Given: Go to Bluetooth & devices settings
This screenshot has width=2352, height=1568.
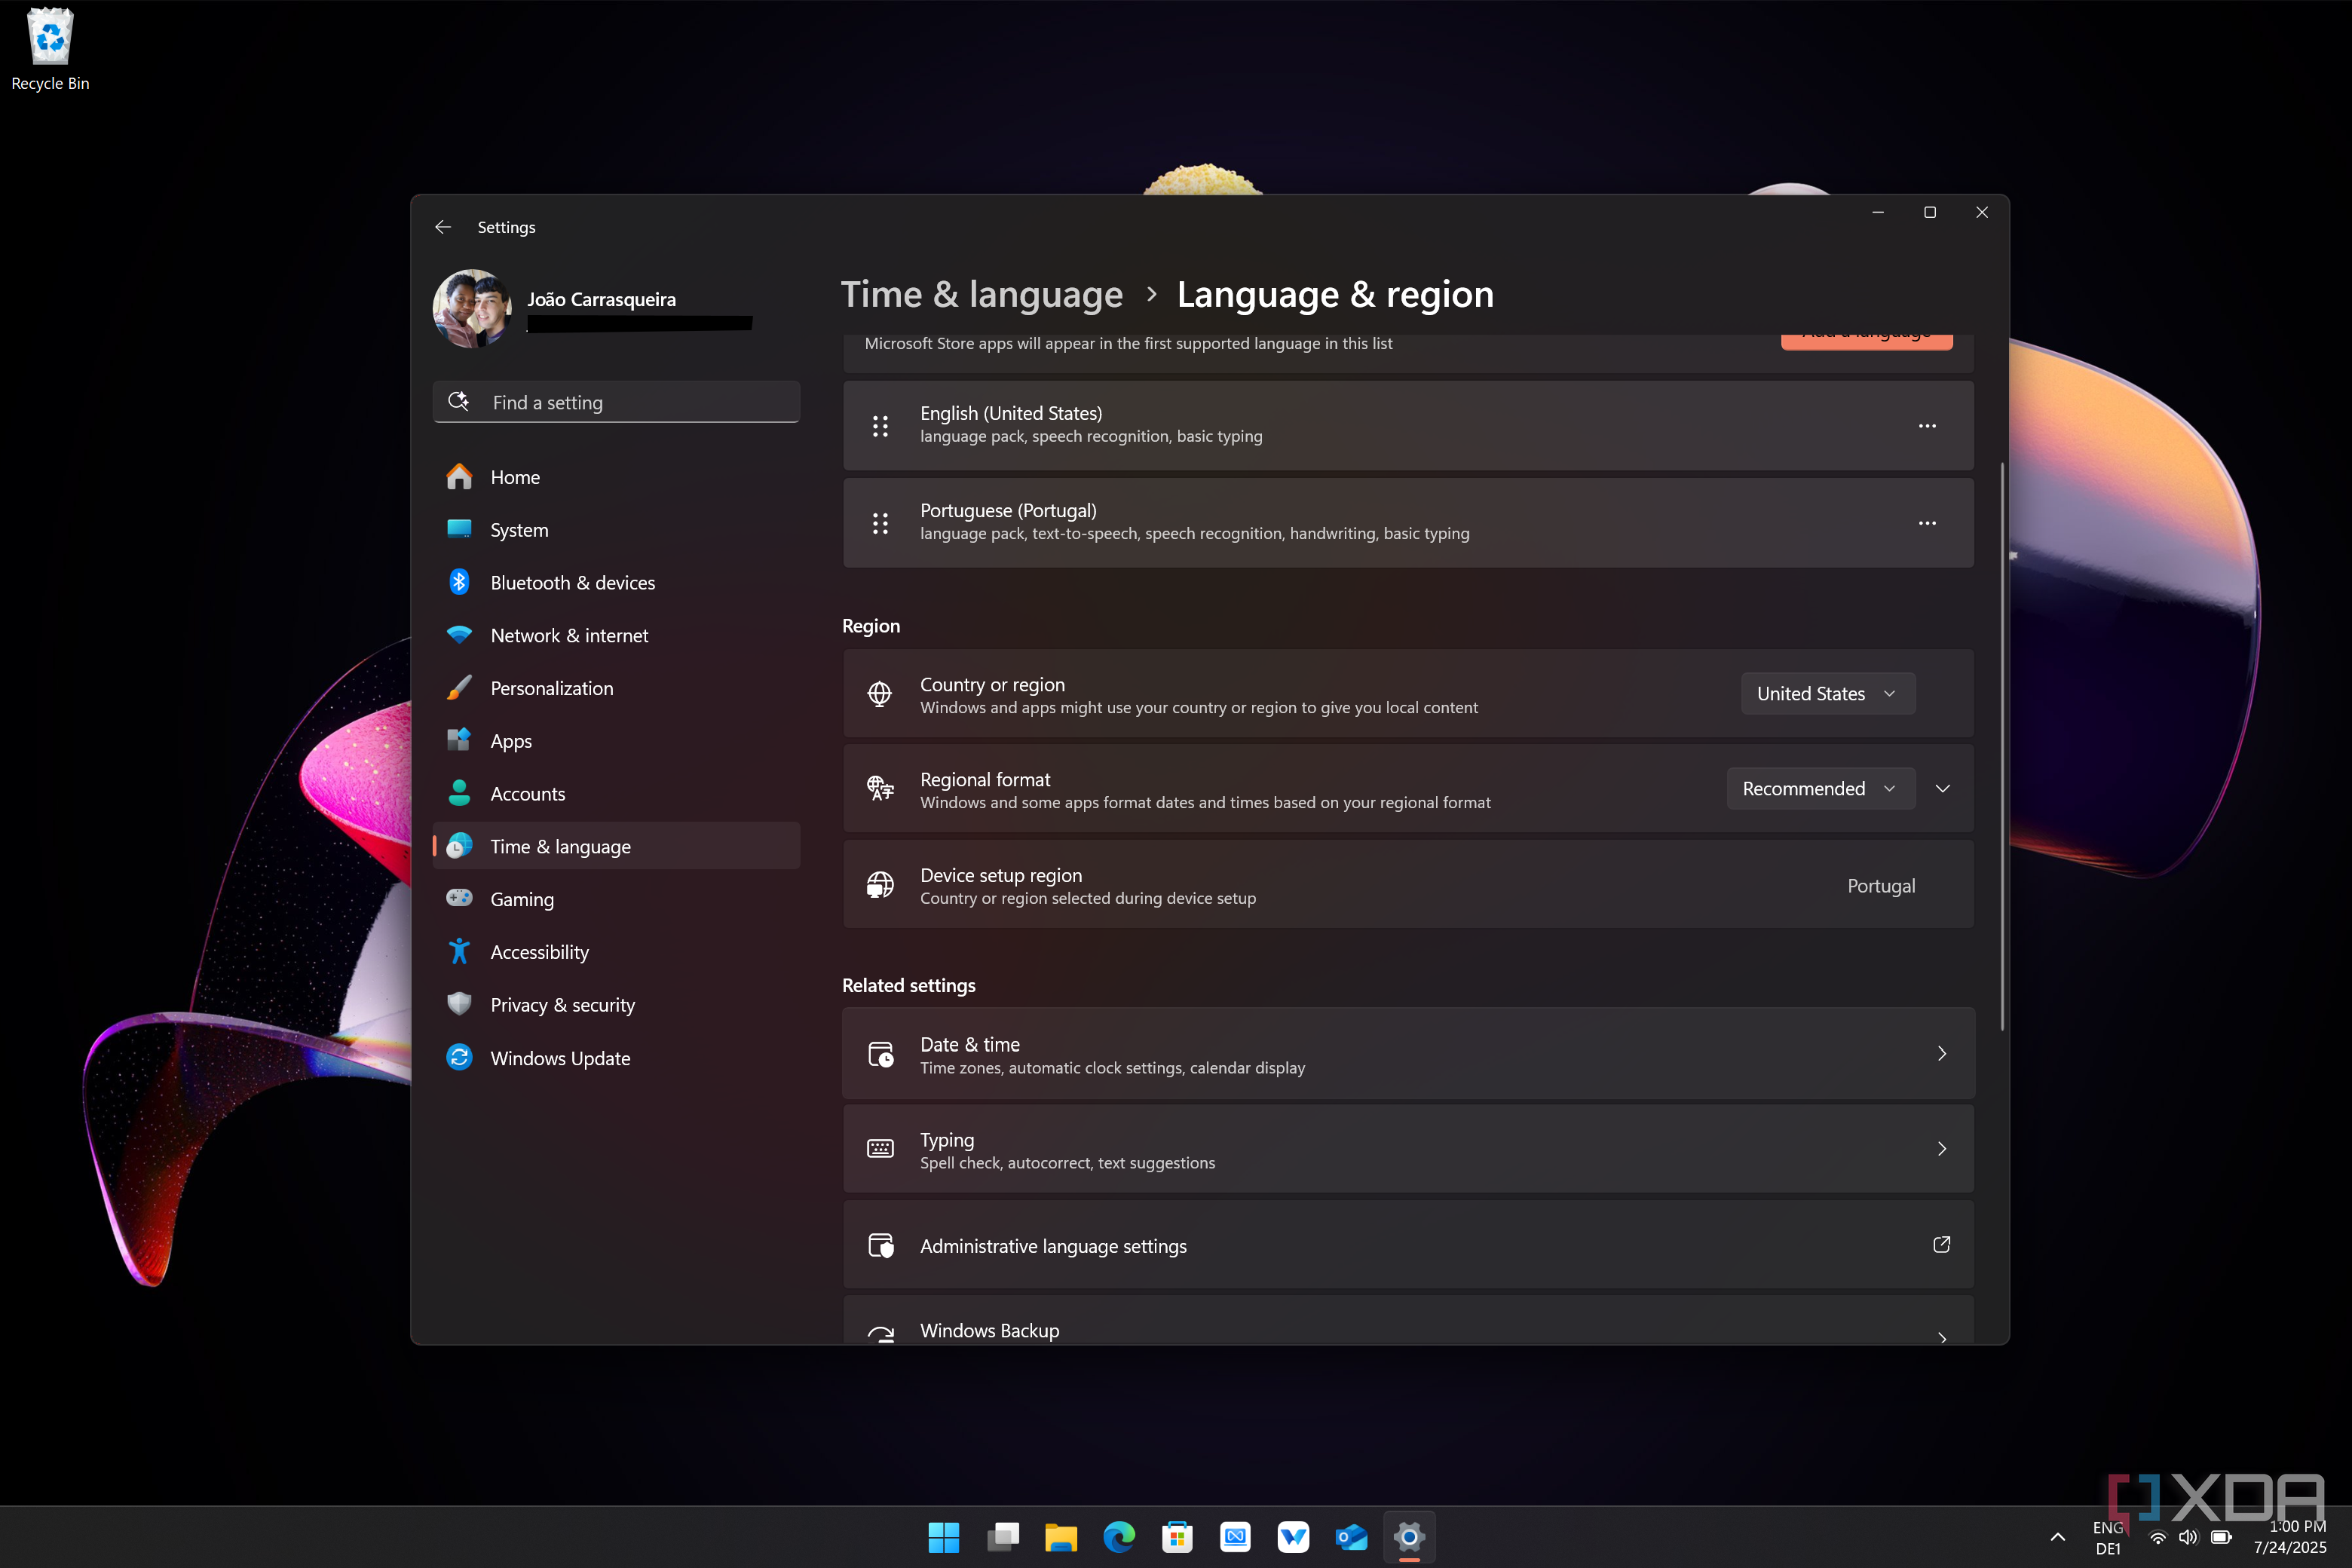Looking at the screenshot, I should [572, 583].
